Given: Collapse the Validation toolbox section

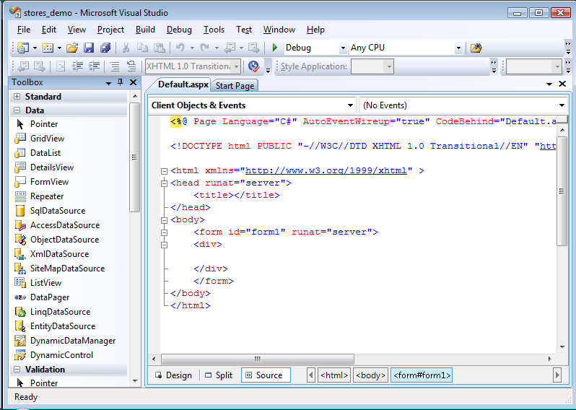Looking at the screenshot, I should click(17, 370).
